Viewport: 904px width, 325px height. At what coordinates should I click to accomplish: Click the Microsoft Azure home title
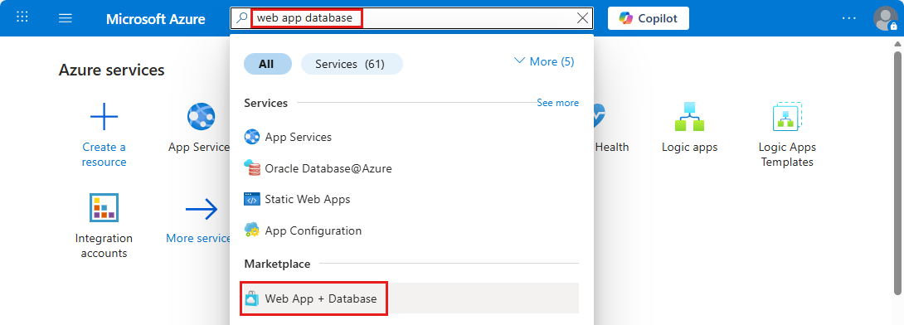tap(156, 18)
